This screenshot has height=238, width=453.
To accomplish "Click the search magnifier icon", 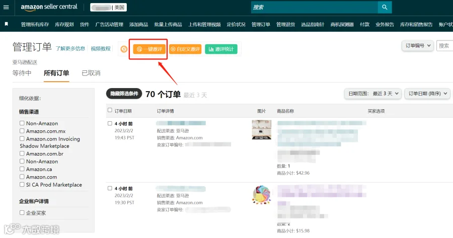I will [385, 7].
